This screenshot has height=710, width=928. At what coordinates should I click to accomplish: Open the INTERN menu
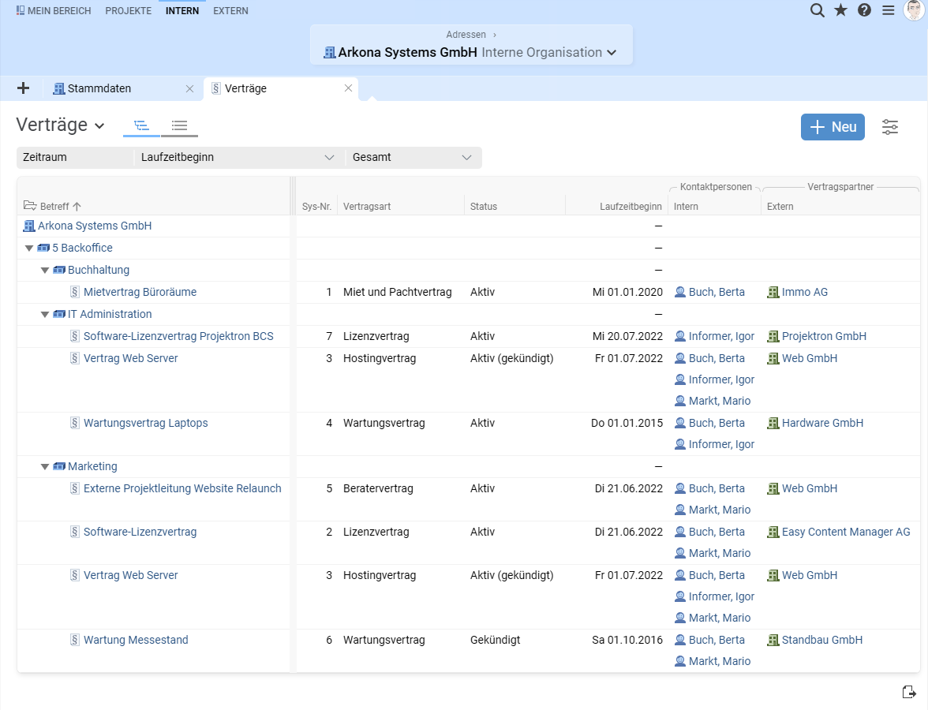pyautogui.click(x=182, y=11)
